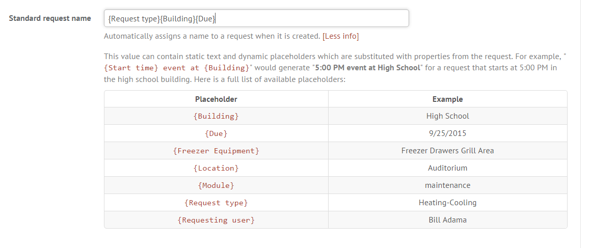Screen dimensions: 591x248
Task: Click the {Start time} event at {Building} sample code
Action: coord(176,68)
